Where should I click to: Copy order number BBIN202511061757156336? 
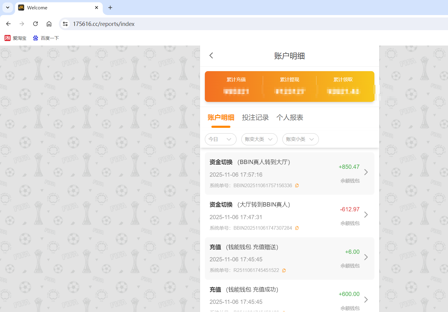(297, 185)
